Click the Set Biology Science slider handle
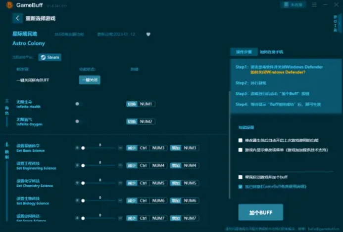The height and width of the screenshot is (232, 343). 83,200
